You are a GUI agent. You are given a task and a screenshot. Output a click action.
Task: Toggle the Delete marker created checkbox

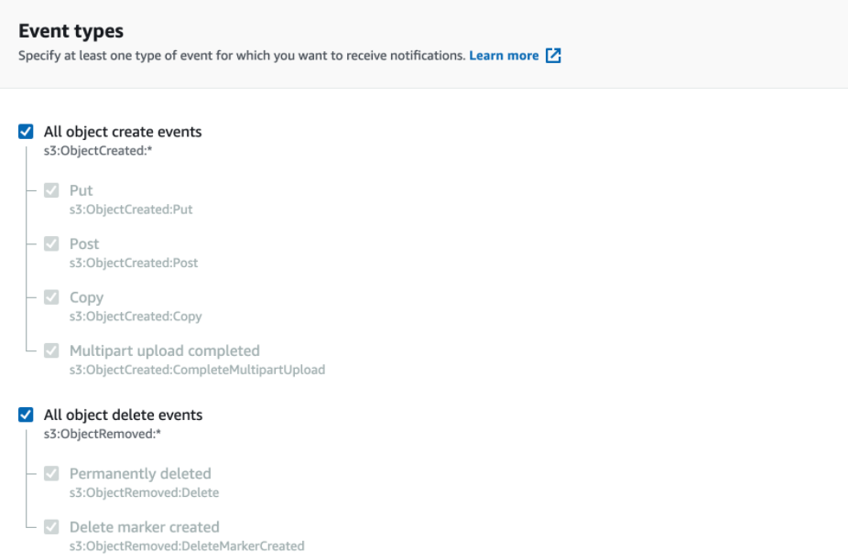[51, 527]
